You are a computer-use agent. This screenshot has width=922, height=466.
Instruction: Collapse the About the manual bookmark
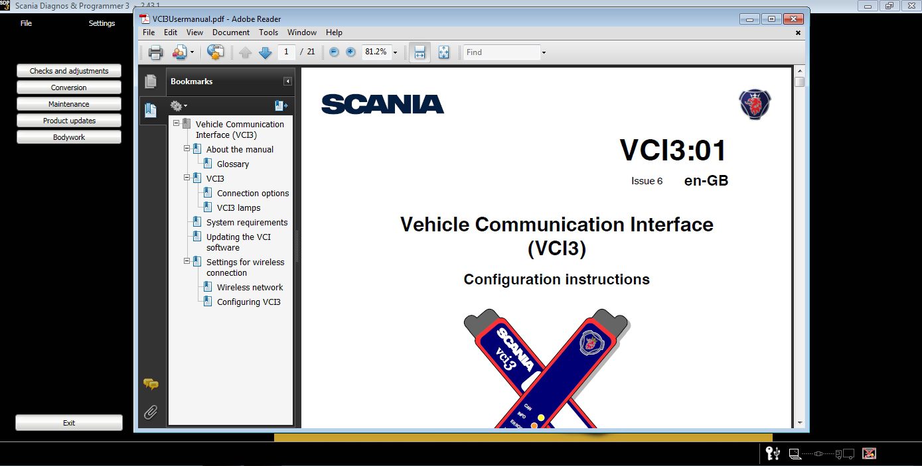tap(187, 148)
